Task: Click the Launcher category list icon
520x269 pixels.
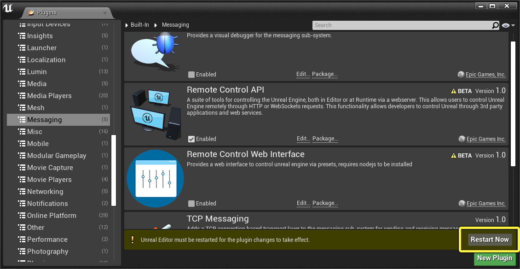Action: click(x=22, y=48)
